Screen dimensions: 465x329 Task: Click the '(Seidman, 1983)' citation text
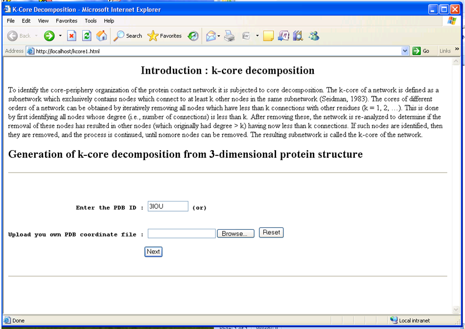click(344, 99)
